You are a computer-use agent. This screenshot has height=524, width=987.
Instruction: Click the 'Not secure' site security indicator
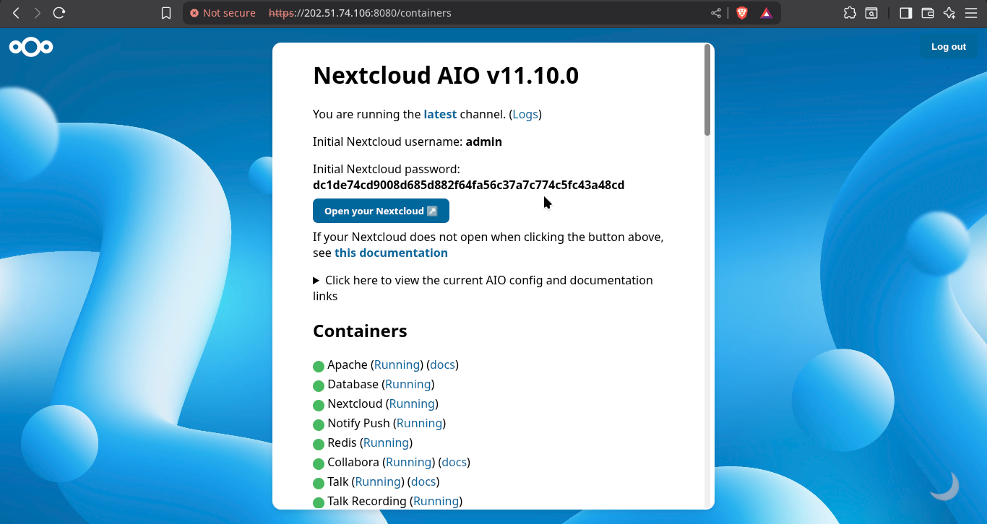click(x=223, y=13)
